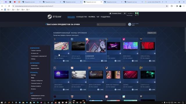Switch to the Counter-Strike Google browser tab
The width and height of the screenshot is (186, 104).
(154, 2)
